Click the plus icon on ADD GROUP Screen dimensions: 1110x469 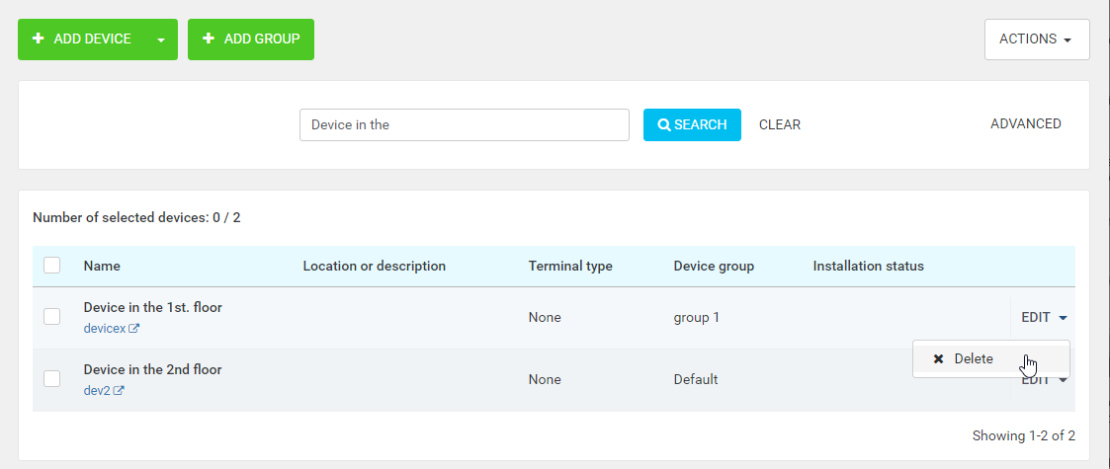[209, 39]
